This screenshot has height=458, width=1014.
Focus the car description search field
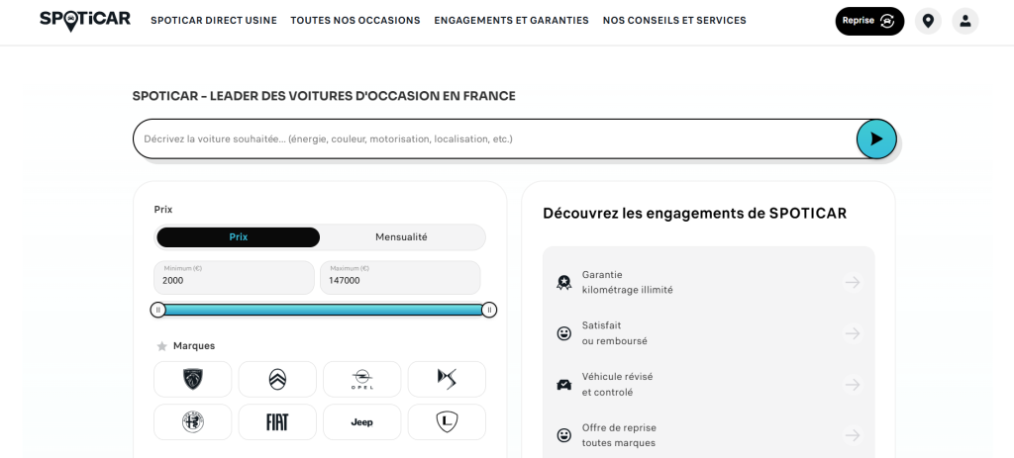coord(495,138)
